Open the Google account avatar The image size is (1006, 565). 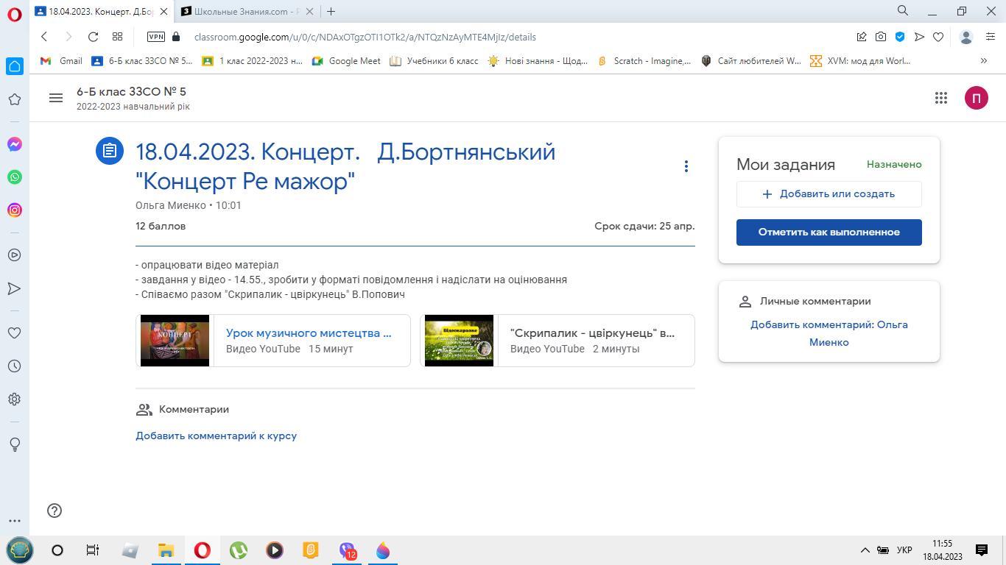point(977,98)
